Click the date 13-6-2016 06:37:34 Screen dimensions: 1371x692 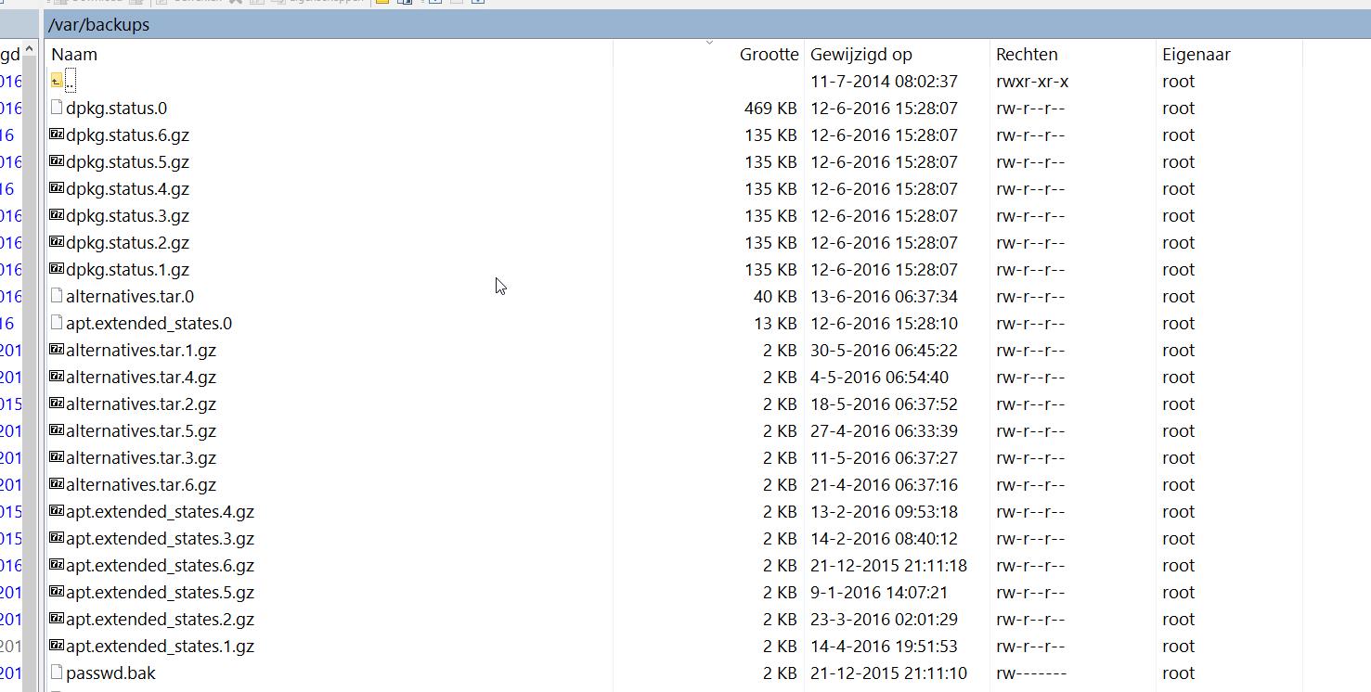(x=884, y=296)
